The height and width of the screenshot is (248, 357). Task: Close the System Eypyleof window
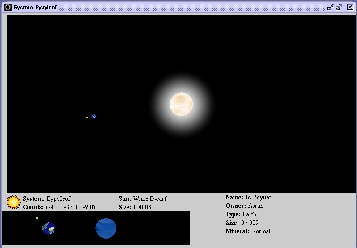350,7
